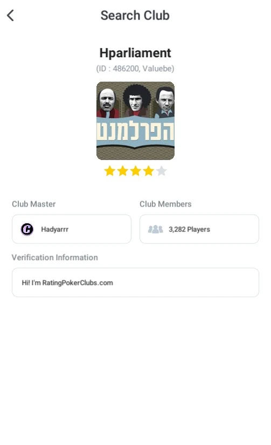This screenshot has height=445, width=271.
Task: Click the Hparliament club name heading
Action: coord(135,53)
